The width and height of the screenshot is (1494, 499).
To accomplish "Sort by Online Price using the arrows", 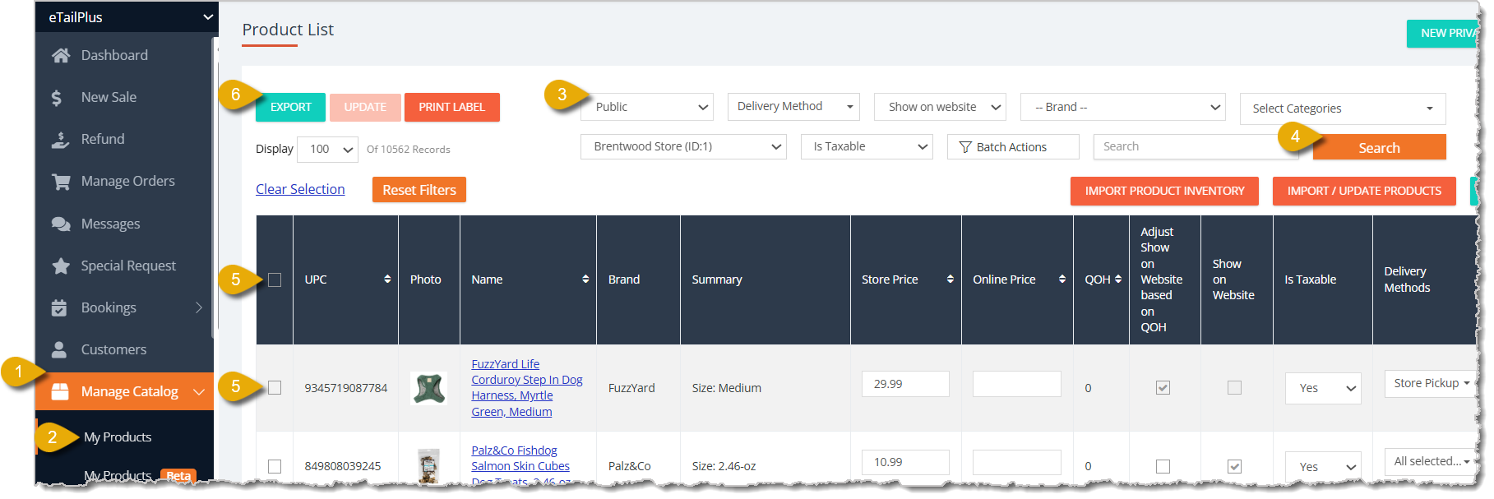I will (1062, 280).
